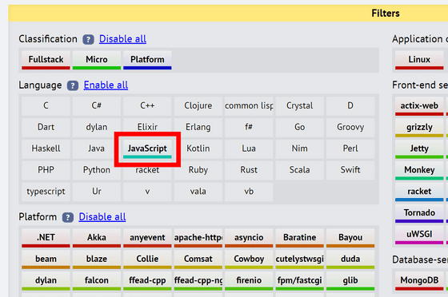The height and width of the screenshot is (297, 448).
Task: Open the Platform help question-mark icon
Action: click(68, 217)
